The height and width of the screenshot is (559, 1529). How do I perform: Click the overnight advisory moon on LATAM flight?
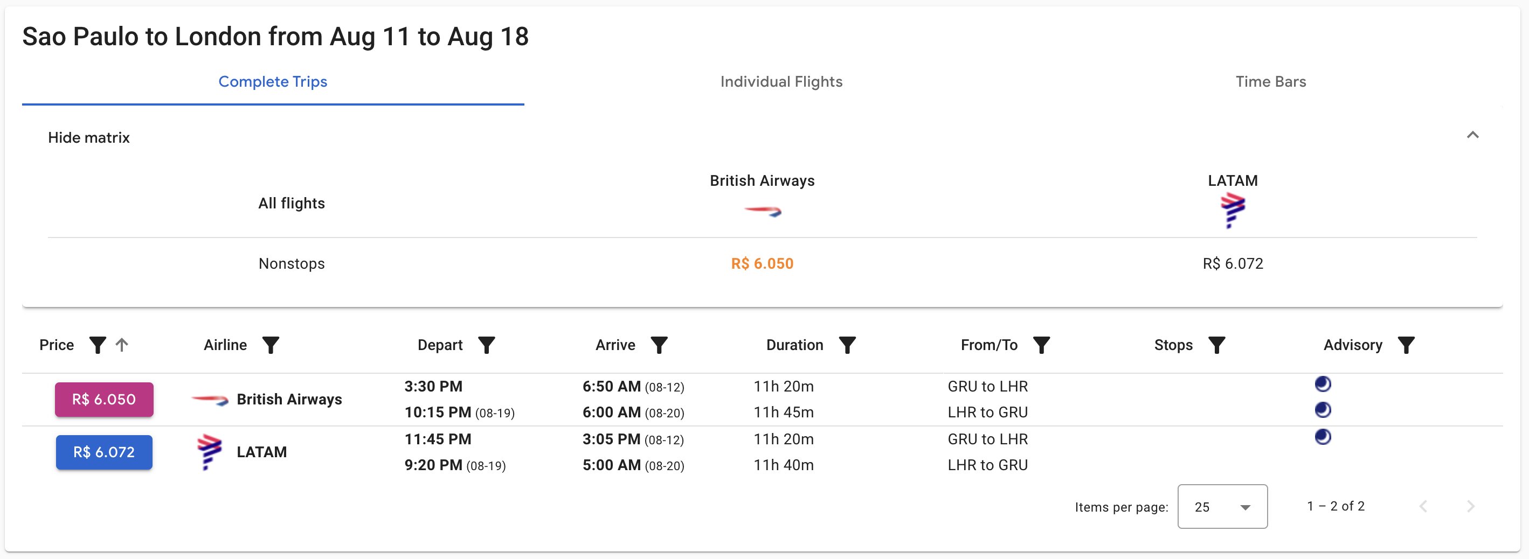click(1323, 437)
